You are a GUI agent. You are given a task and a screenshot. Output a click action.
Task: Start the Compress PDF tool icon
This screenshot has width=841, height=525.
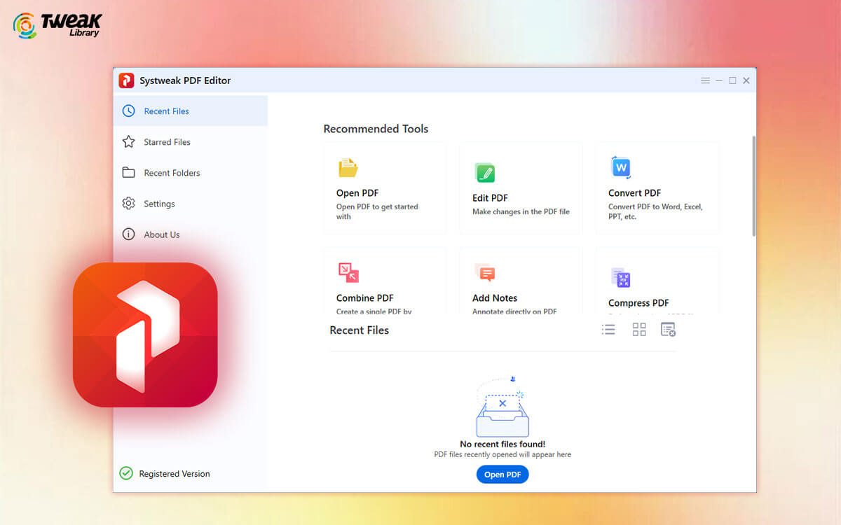pyautogui.click(x=621, y=277)
